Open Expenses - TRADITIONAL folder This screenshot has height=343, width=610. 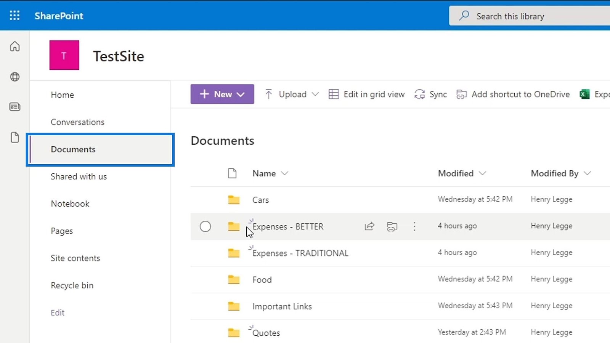(300, 253)
